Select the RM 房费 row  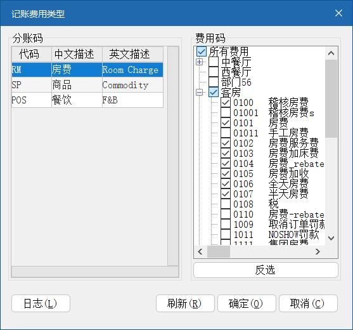point(87,70)
